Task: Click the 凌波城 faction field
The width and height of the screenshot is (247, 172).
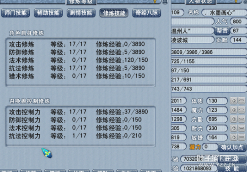Action: pos(193,40)
